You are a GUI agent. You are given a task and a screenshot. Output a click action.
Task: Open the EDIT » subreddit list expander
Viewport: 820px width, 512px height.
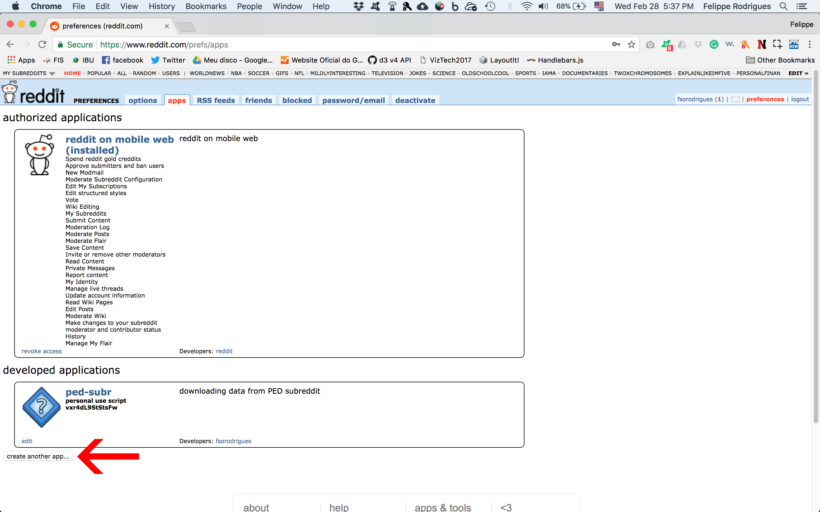pyautogui.click(x=798, y=73)
